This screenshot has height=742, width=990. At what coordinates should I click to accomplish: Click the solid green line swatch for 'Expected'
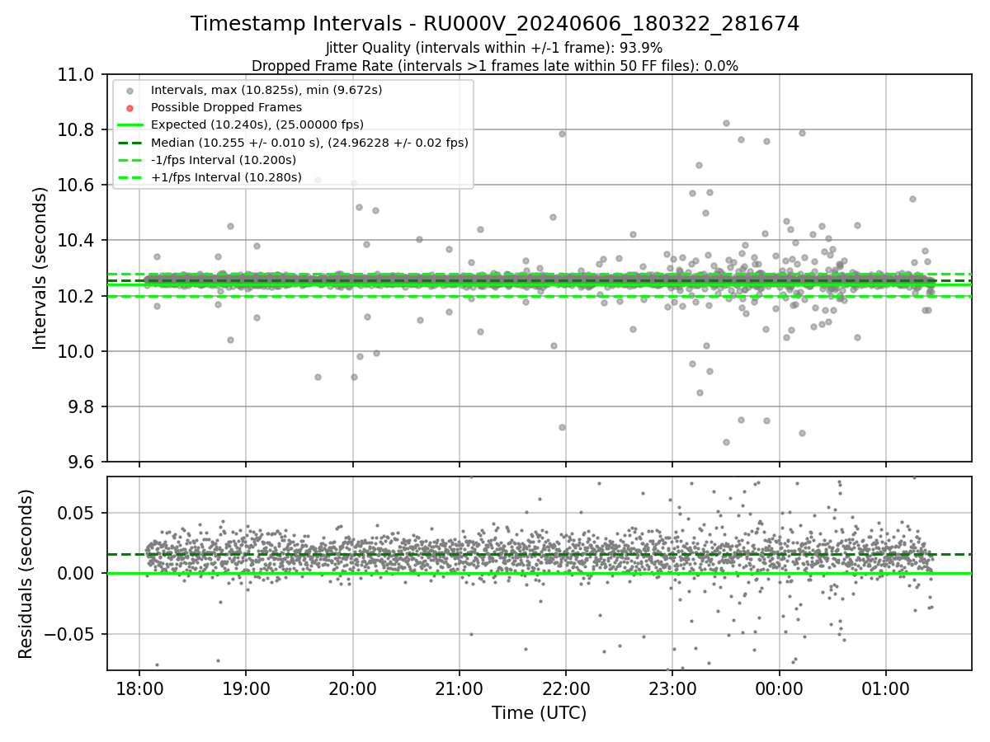click(x=130, y=125)
